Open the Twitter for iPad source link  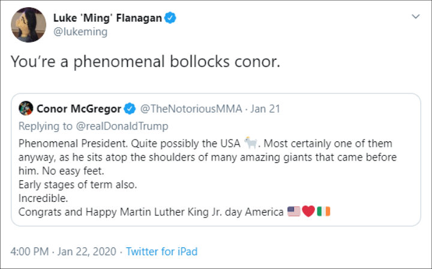tap(162, 252)
